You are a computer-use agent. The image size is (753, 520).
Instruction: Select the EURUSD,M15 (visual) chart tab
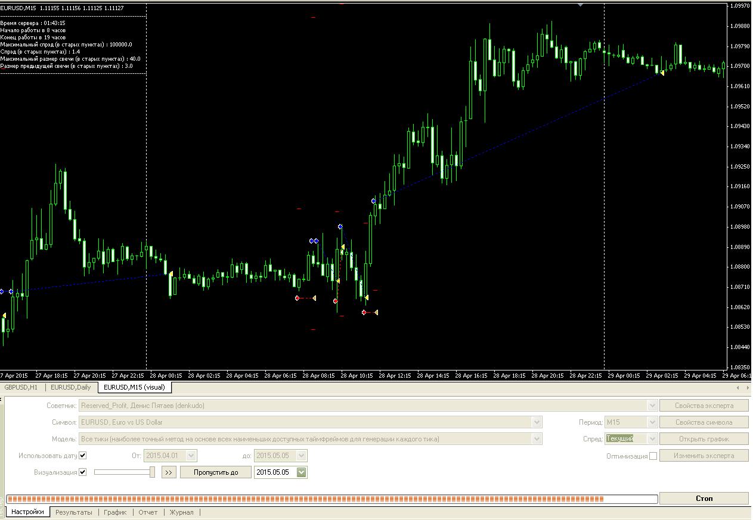pos(134,387)
